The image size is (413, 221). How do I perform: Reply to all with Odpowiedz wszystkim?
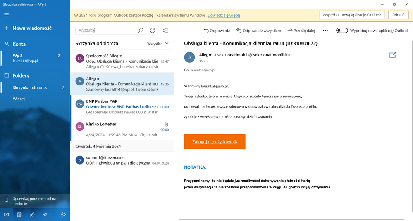(259, 31)
